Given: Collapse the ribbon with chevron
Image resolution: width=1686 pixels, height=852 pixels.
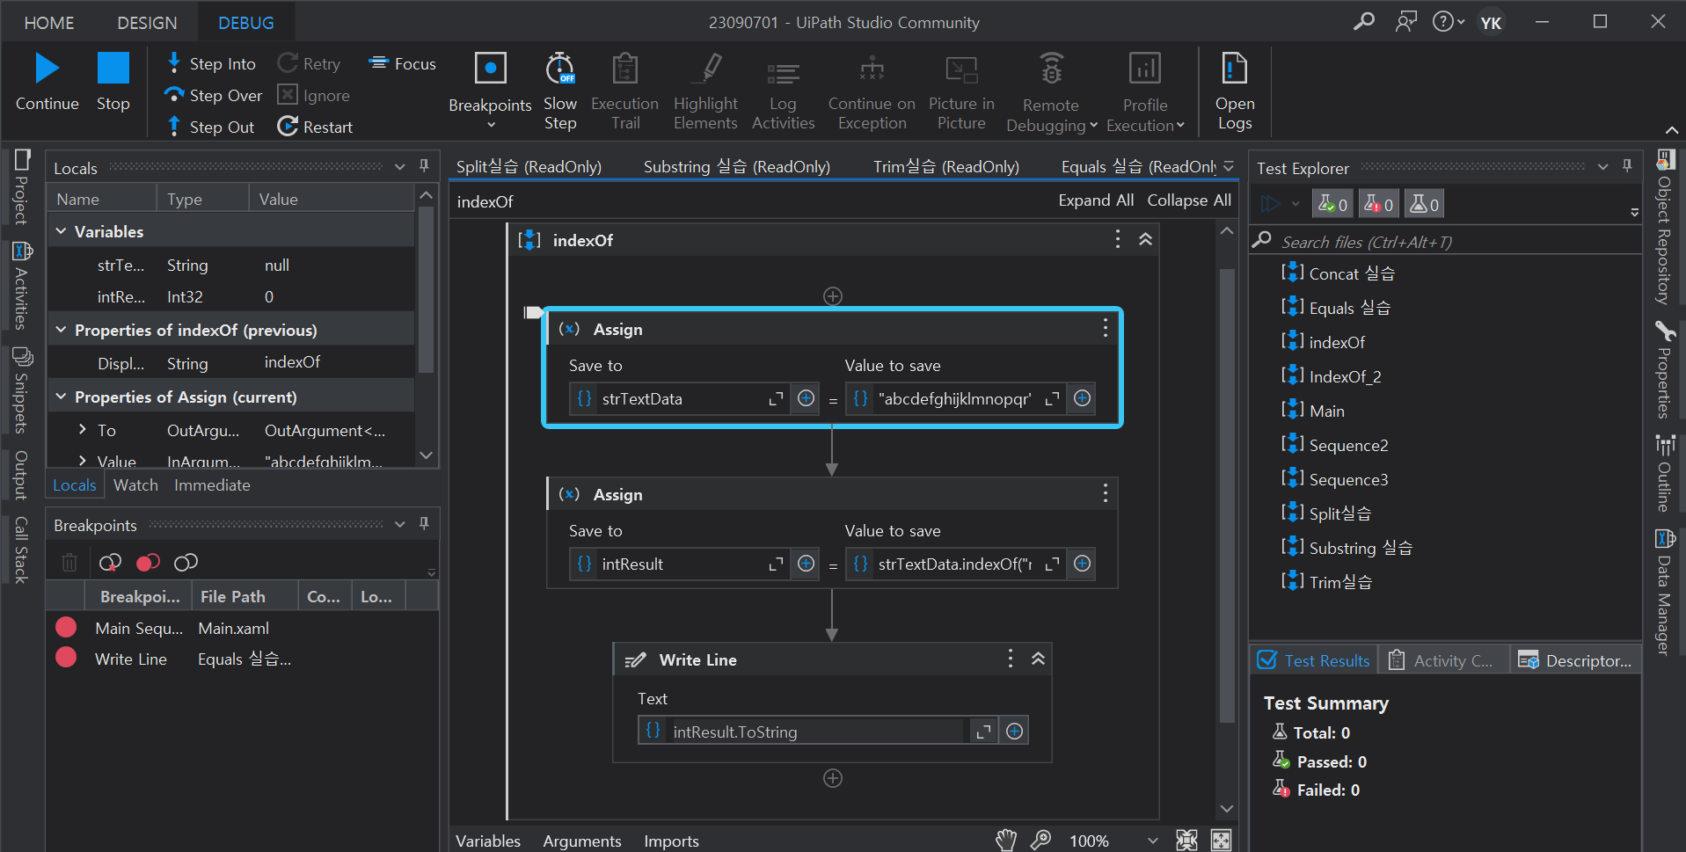Looking at the screenshot, I should pyautogui.click(x=1671, y=130).
